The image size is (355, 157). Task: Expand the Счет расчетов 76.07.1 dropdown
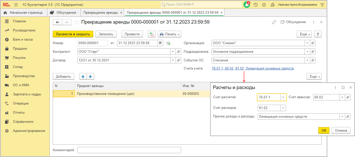283,97
